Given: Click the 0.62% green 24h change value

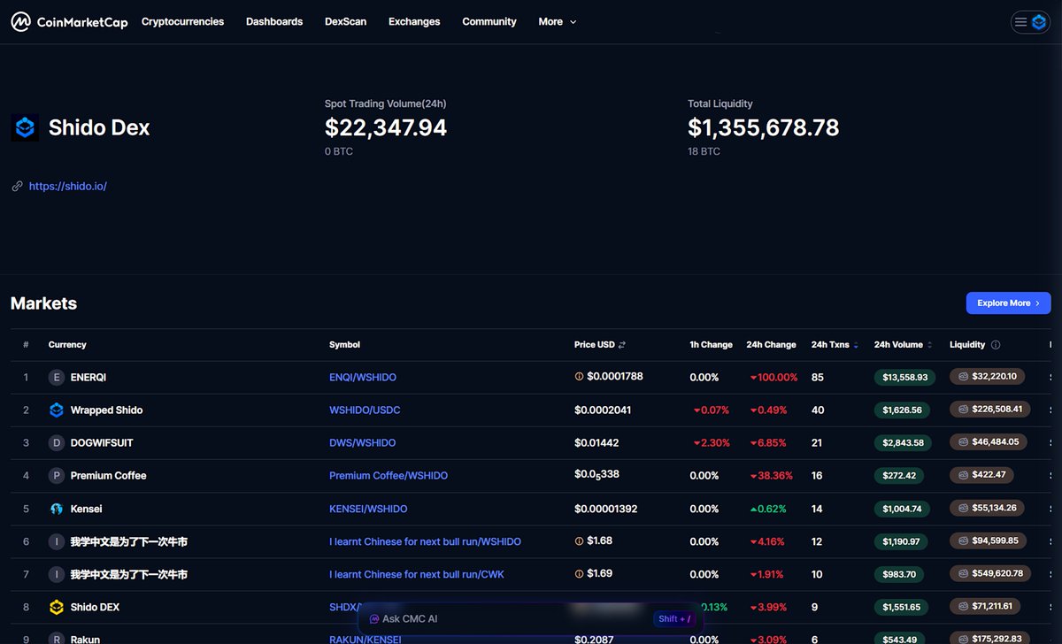Looking at the screenshot, I should (x=768, y=509).
